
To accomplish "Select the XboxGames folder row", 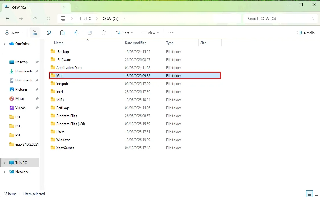I will coord(135,148).
